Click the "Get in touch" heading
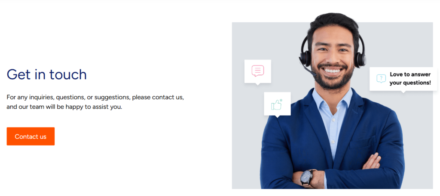 pyautogui.click(x=46, y=74)
